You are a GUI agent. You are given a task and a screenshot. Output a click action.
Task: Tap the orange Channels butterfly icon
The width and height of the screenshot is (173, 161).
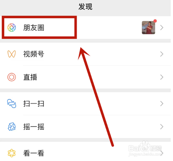12,54
